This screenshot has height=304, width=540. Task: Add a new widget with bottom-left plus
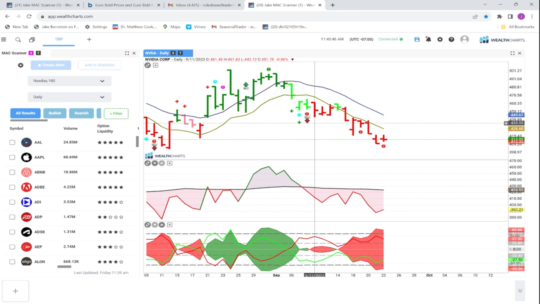pos(15,291)
